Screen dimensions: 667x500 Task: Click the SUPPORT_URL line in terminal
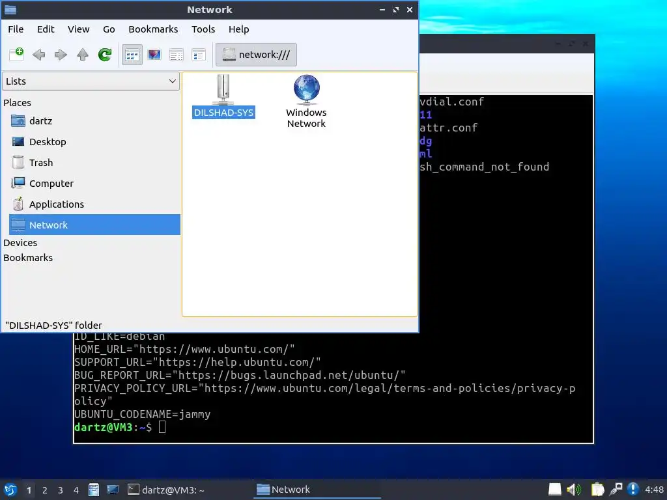pyautogui.click(x=197, y=362)
